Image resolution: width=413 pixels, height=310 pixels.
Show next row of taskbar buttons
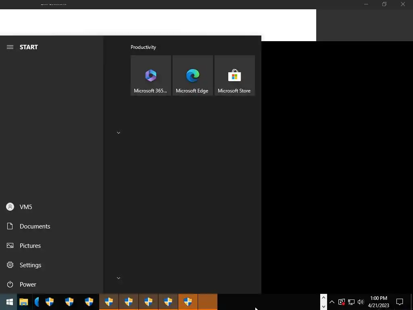[323, 307]
